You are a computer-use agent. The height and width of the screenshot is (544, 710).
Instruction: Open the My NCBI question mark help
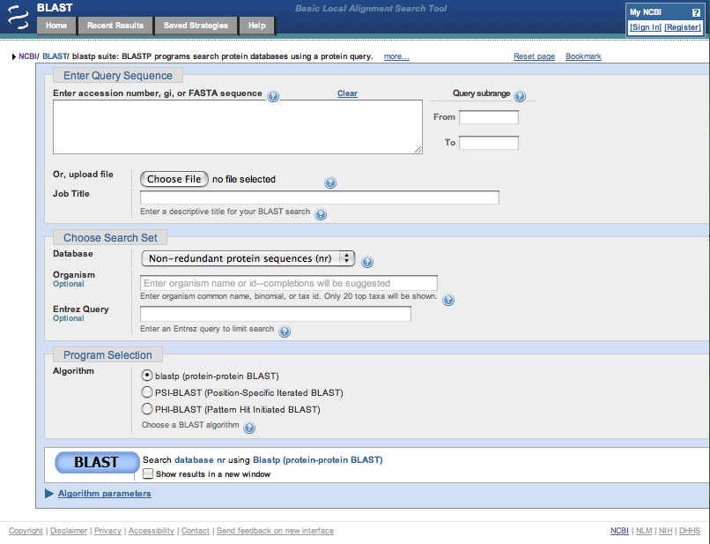click(696, 12)
